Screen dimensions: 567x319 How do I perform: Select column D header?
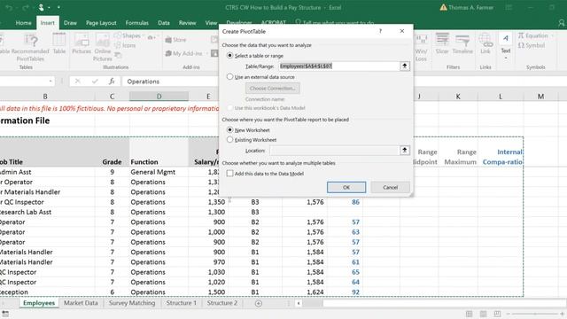tap(159, 97)
